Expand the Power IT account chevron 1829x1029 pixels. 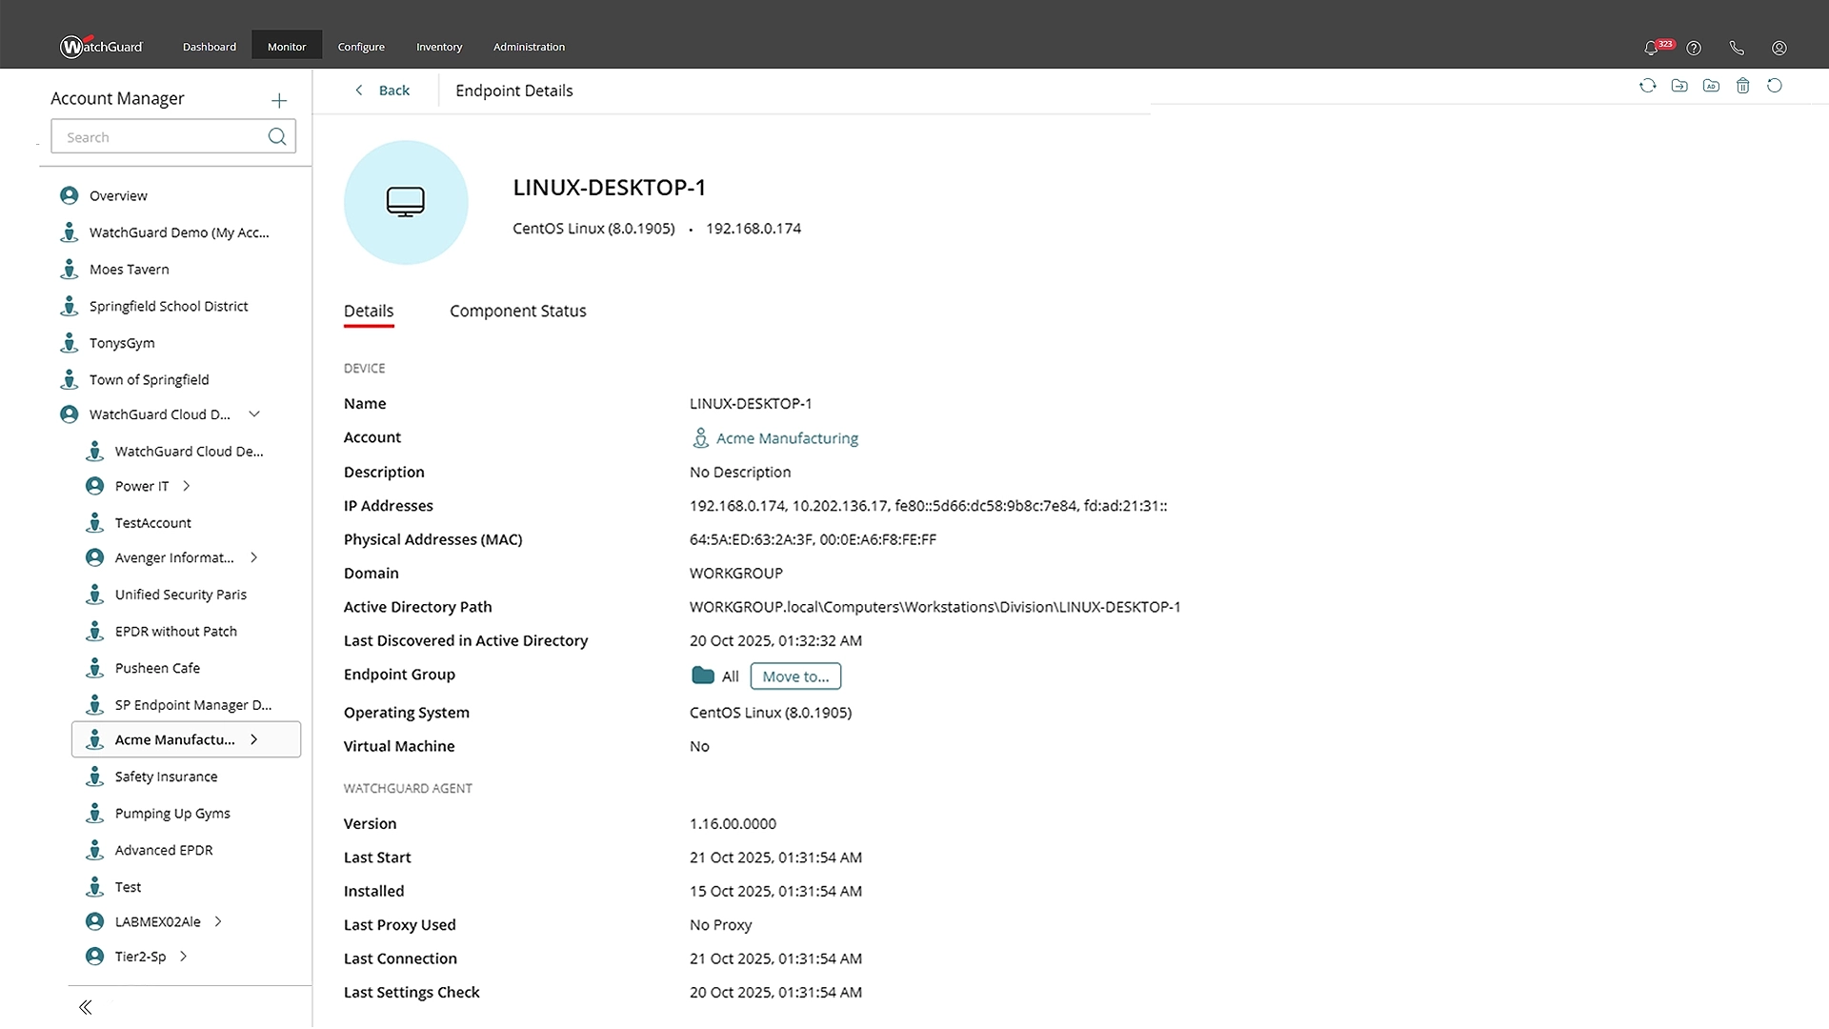coord(187,486)
